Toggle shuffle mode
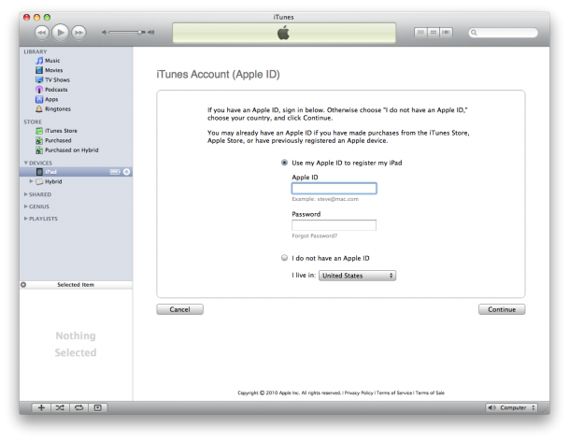Viewport: 569px width, 441px height. (x=60, y=407)
